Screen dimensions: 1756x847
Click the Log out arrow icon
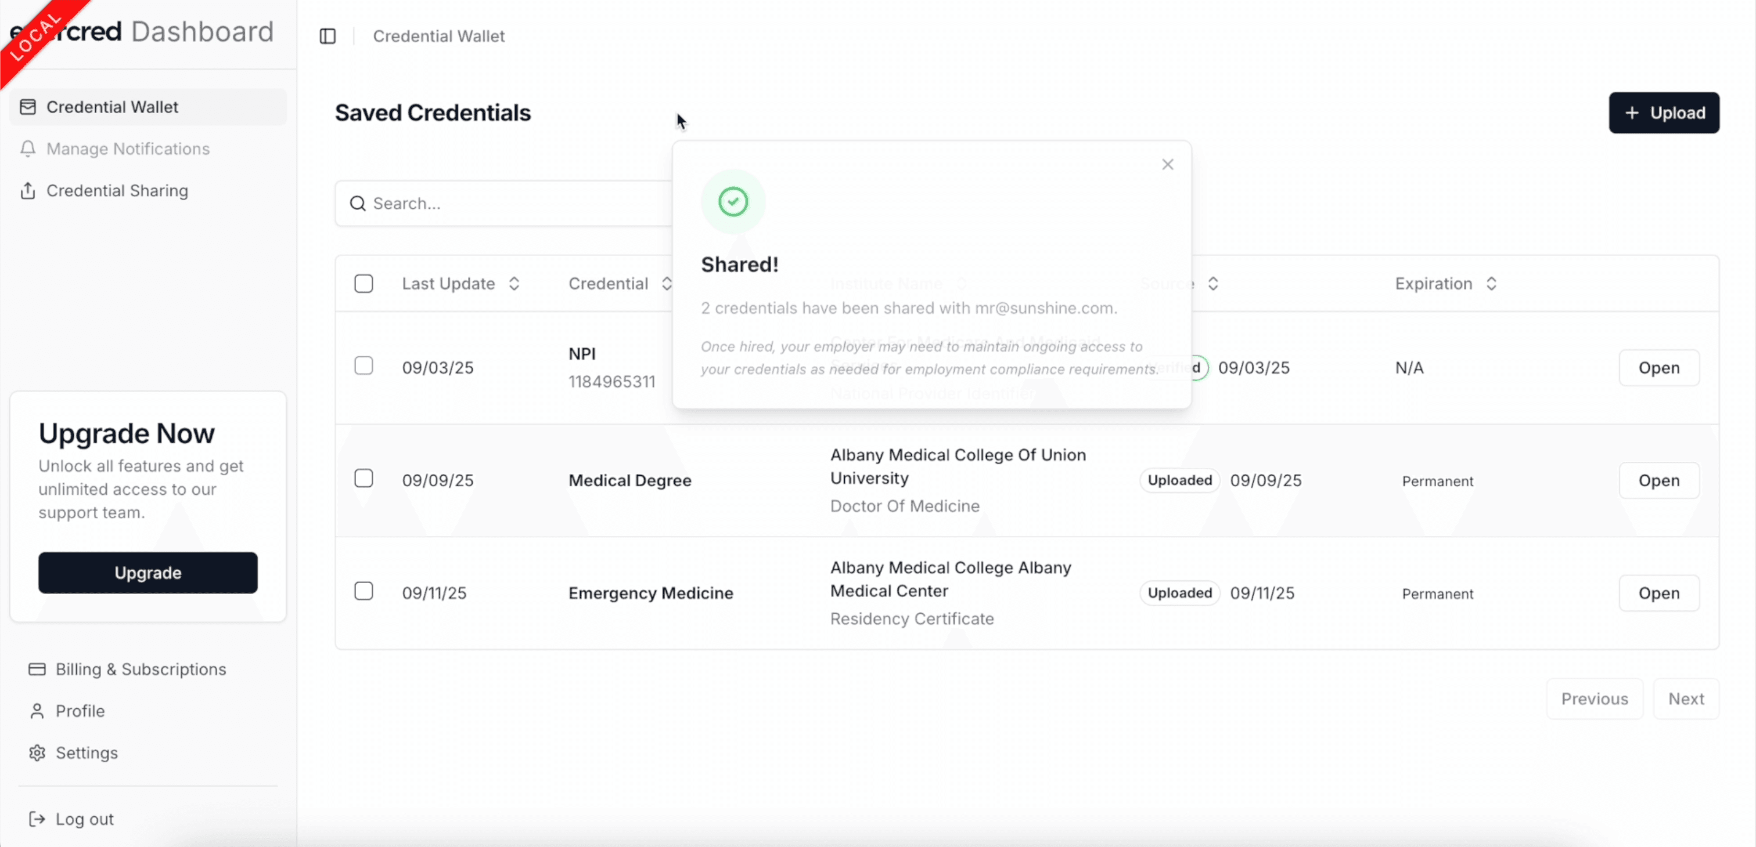pos(37,819)
